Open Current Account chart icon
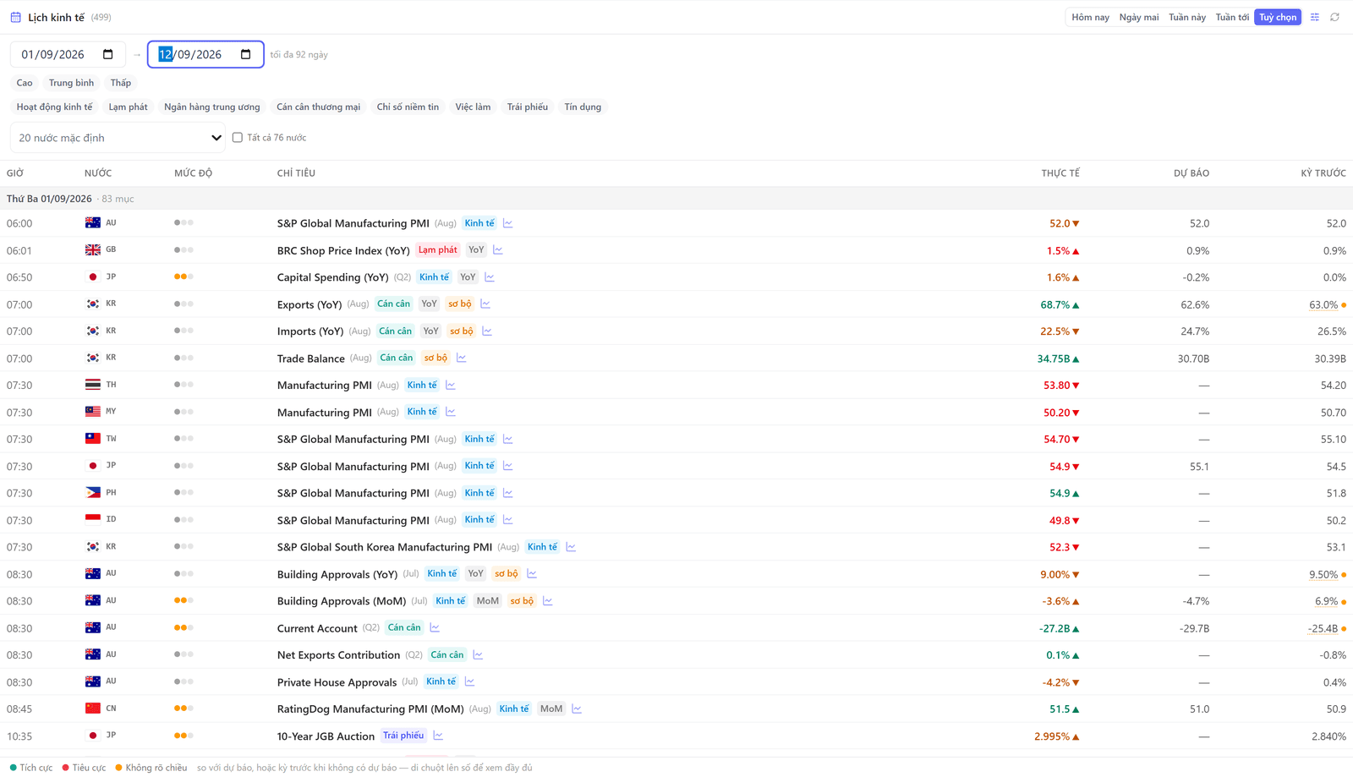The width and height of the screenshot is (1353, 777). coord(435,628)
